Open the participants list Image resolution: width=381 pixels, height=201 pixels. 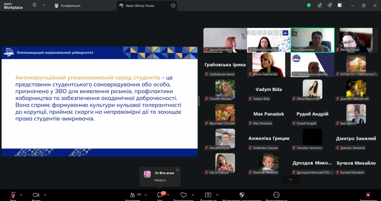tap(132, 195)
